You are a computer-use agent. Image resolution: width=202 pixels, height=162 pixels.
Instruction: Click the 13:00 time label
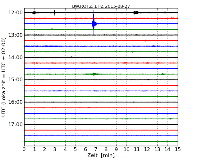click(16, 35)
